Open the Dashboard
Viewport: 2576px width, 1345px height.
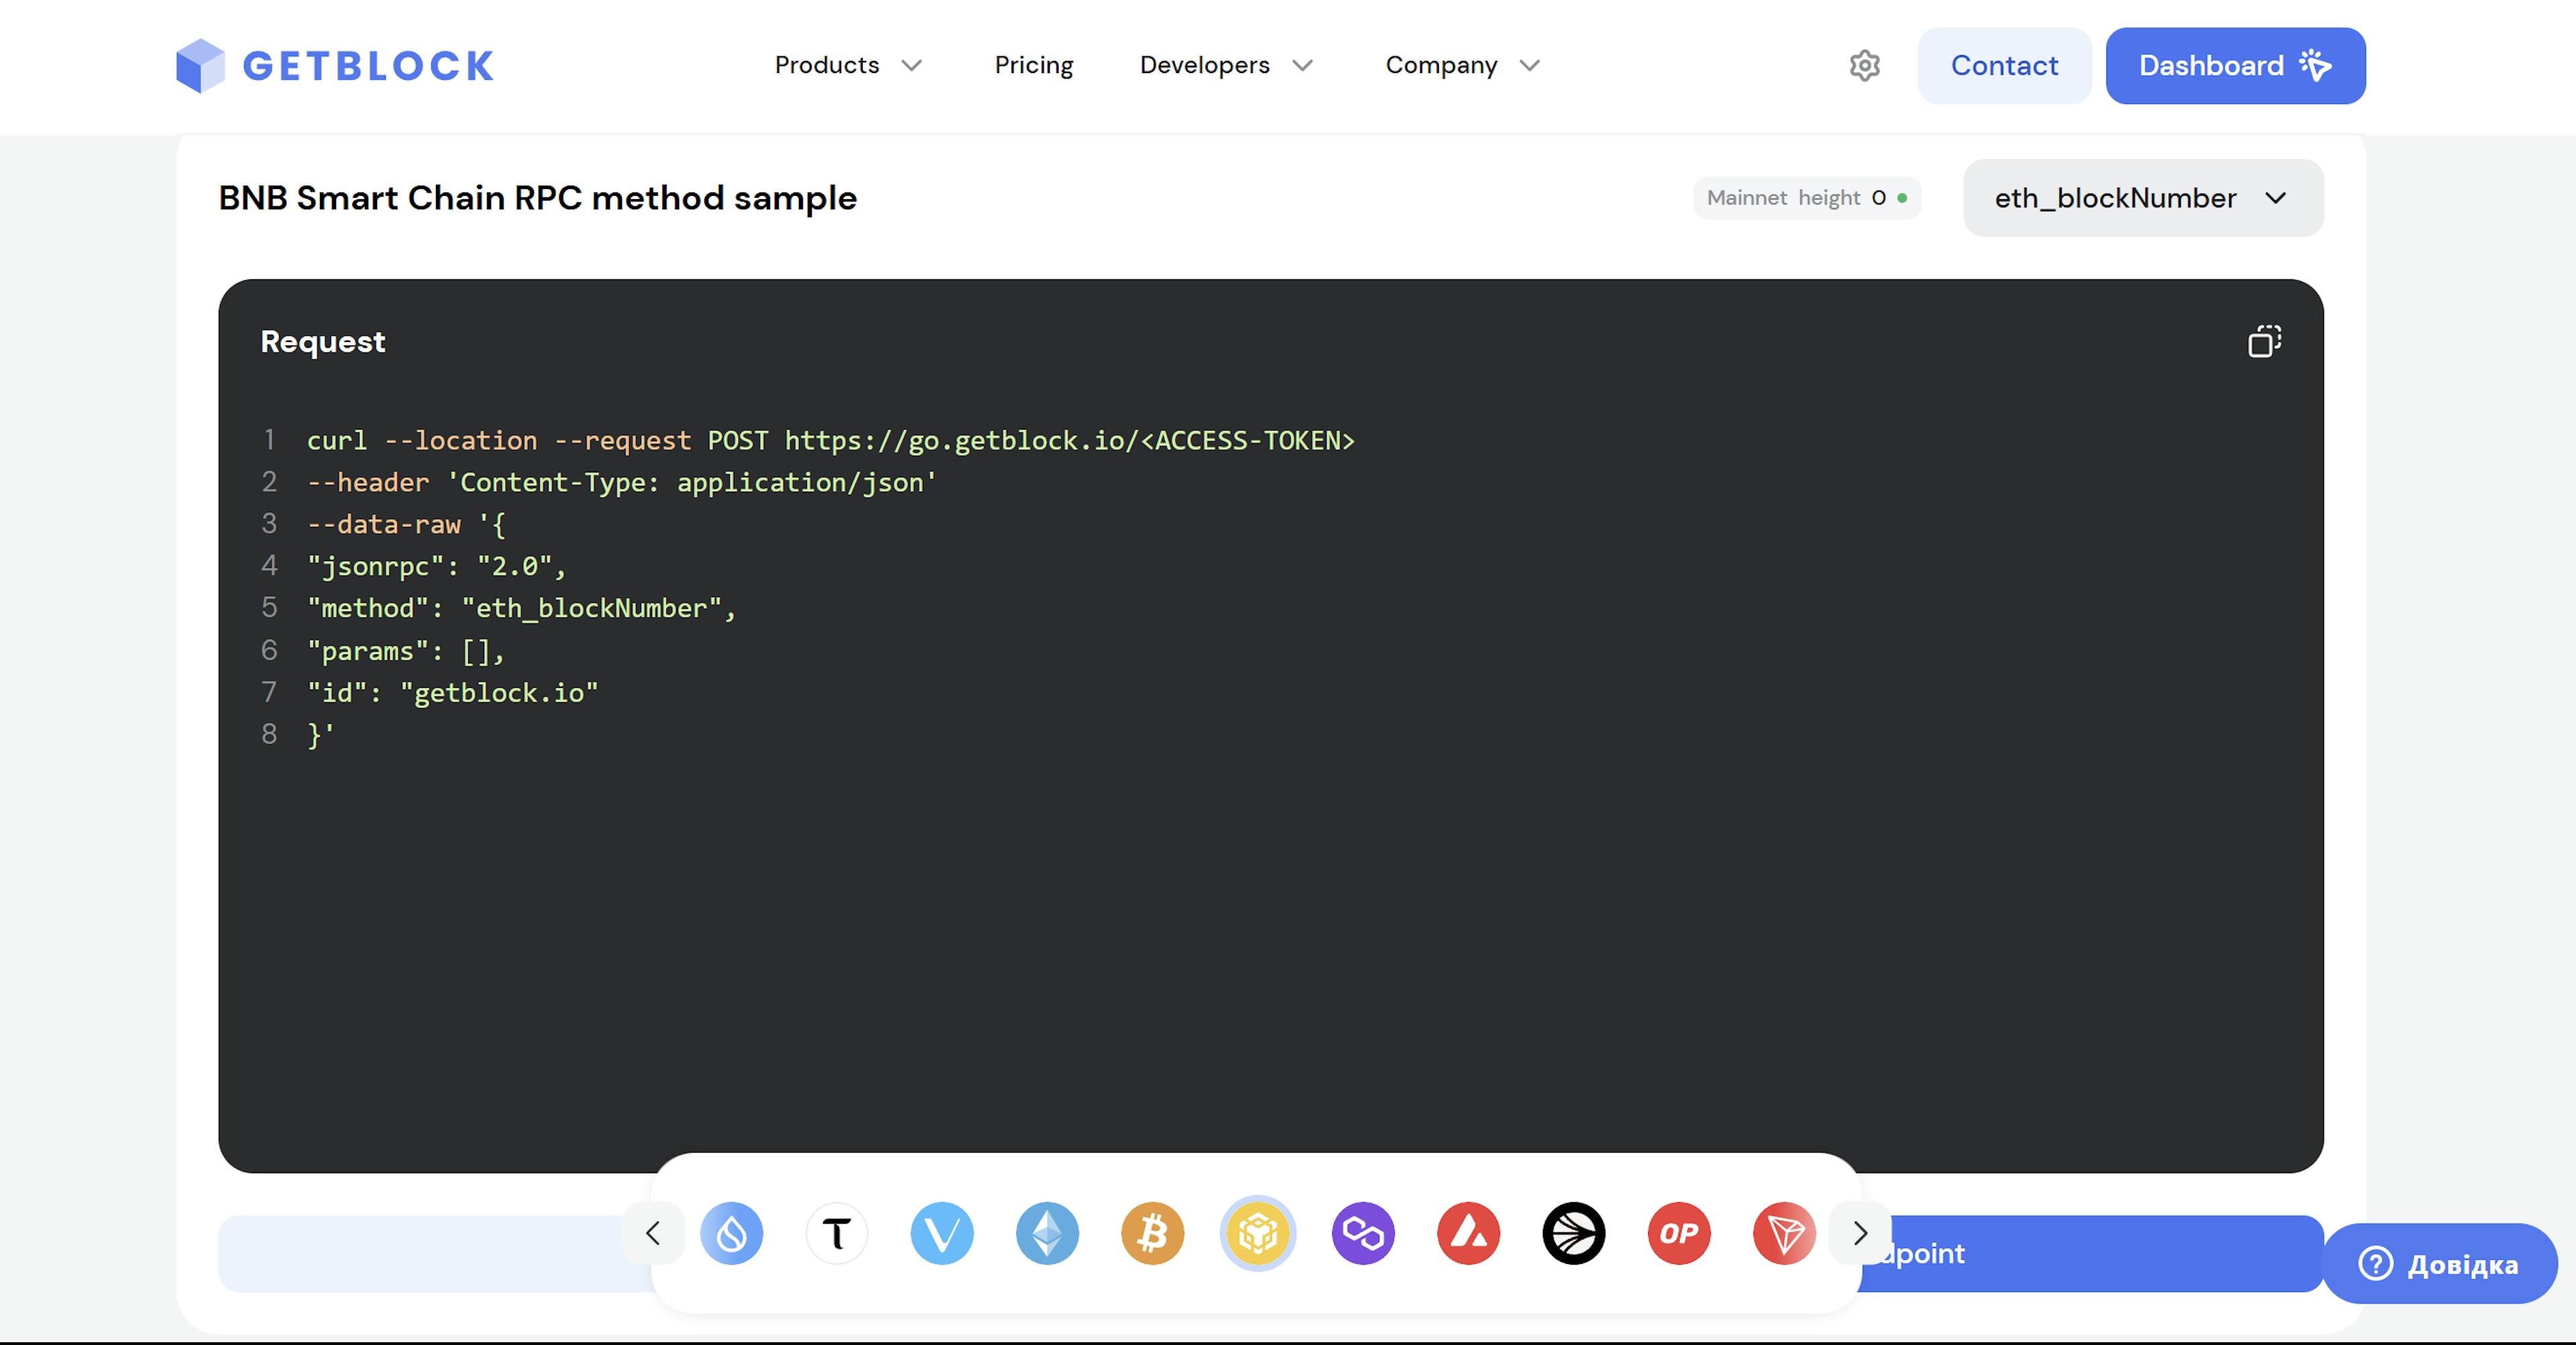pos(2235,66)
